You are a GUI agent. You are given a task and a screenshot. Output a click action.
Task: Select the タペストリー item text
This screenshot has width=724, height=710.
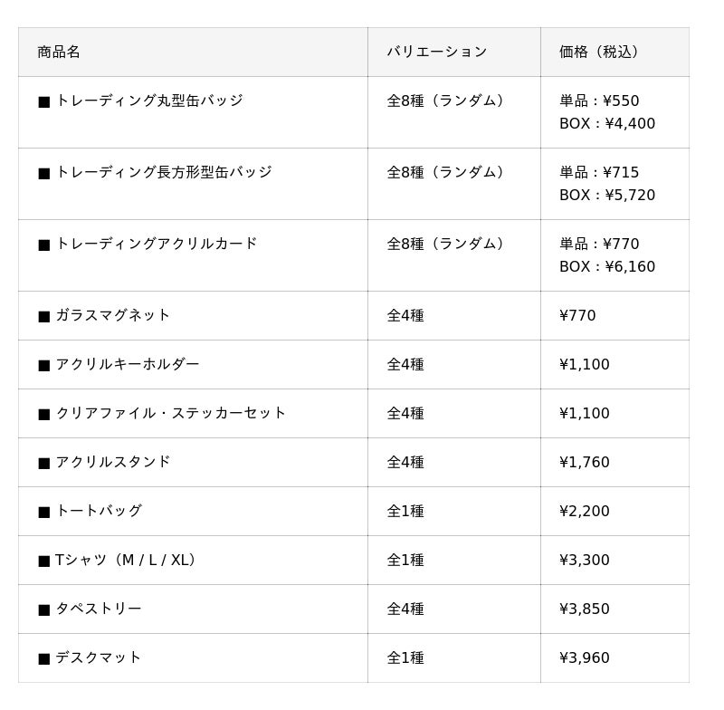pyautogui.click(x=99, y=609)
